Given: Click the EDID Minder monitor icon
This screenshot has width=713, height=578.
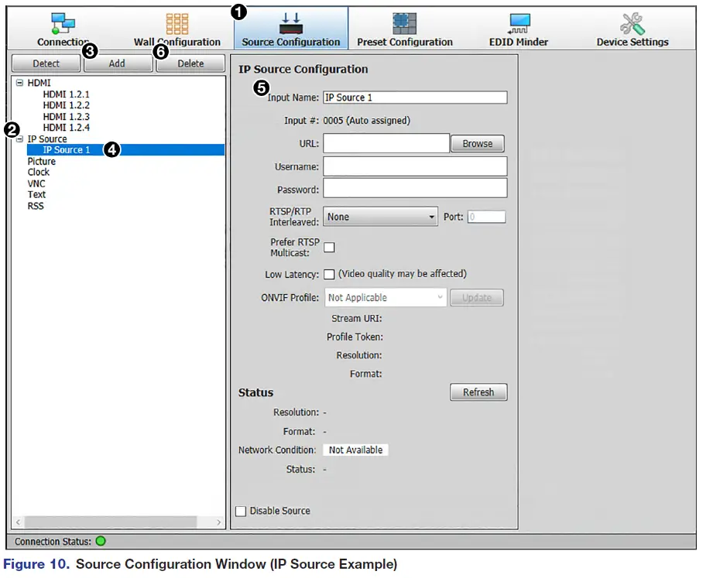Looking at the screenshot, I should (x=519, y=24).
